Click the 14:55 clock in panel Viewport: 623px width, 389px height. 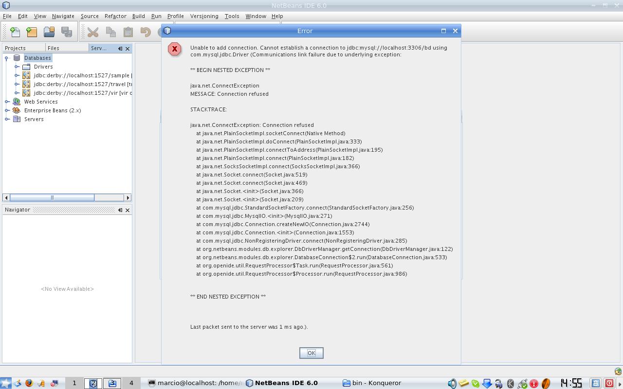click(571, 383)
